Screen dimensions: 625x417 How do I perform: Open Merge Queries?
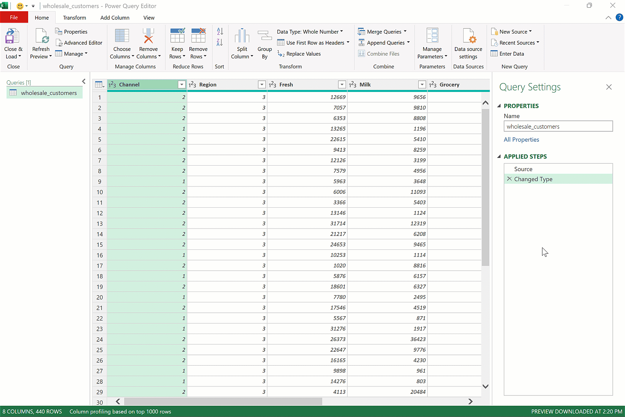[x=382, y=31]
